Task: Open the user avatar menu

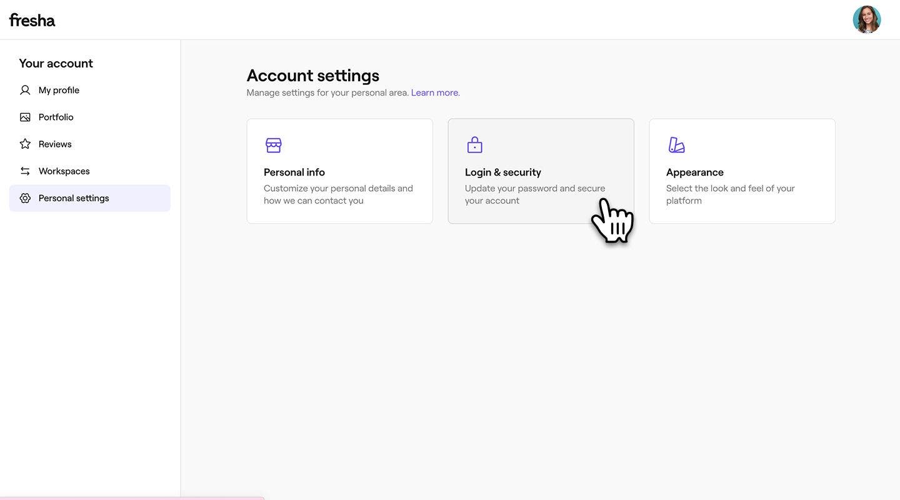Action: (x=866, y=20)
